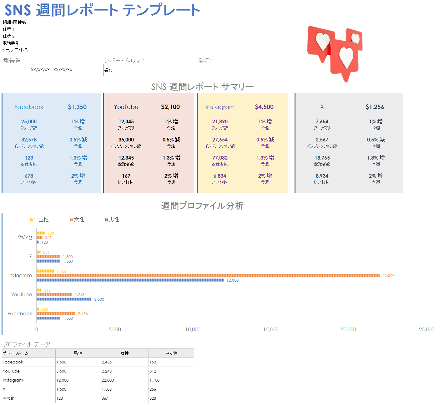Select the 男性 table column header
Screen dimensions: 444x405
coord(78,353)
